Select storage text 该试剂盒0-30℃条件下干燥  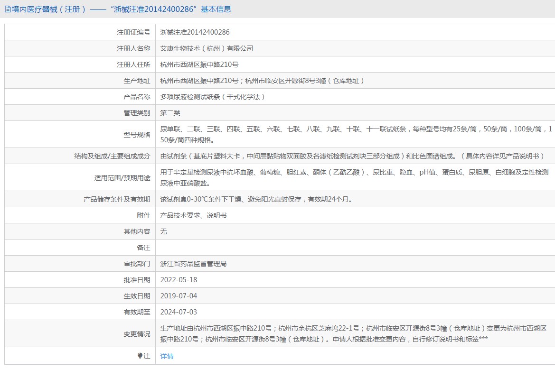pyautogui.click(x=257, y=199)
